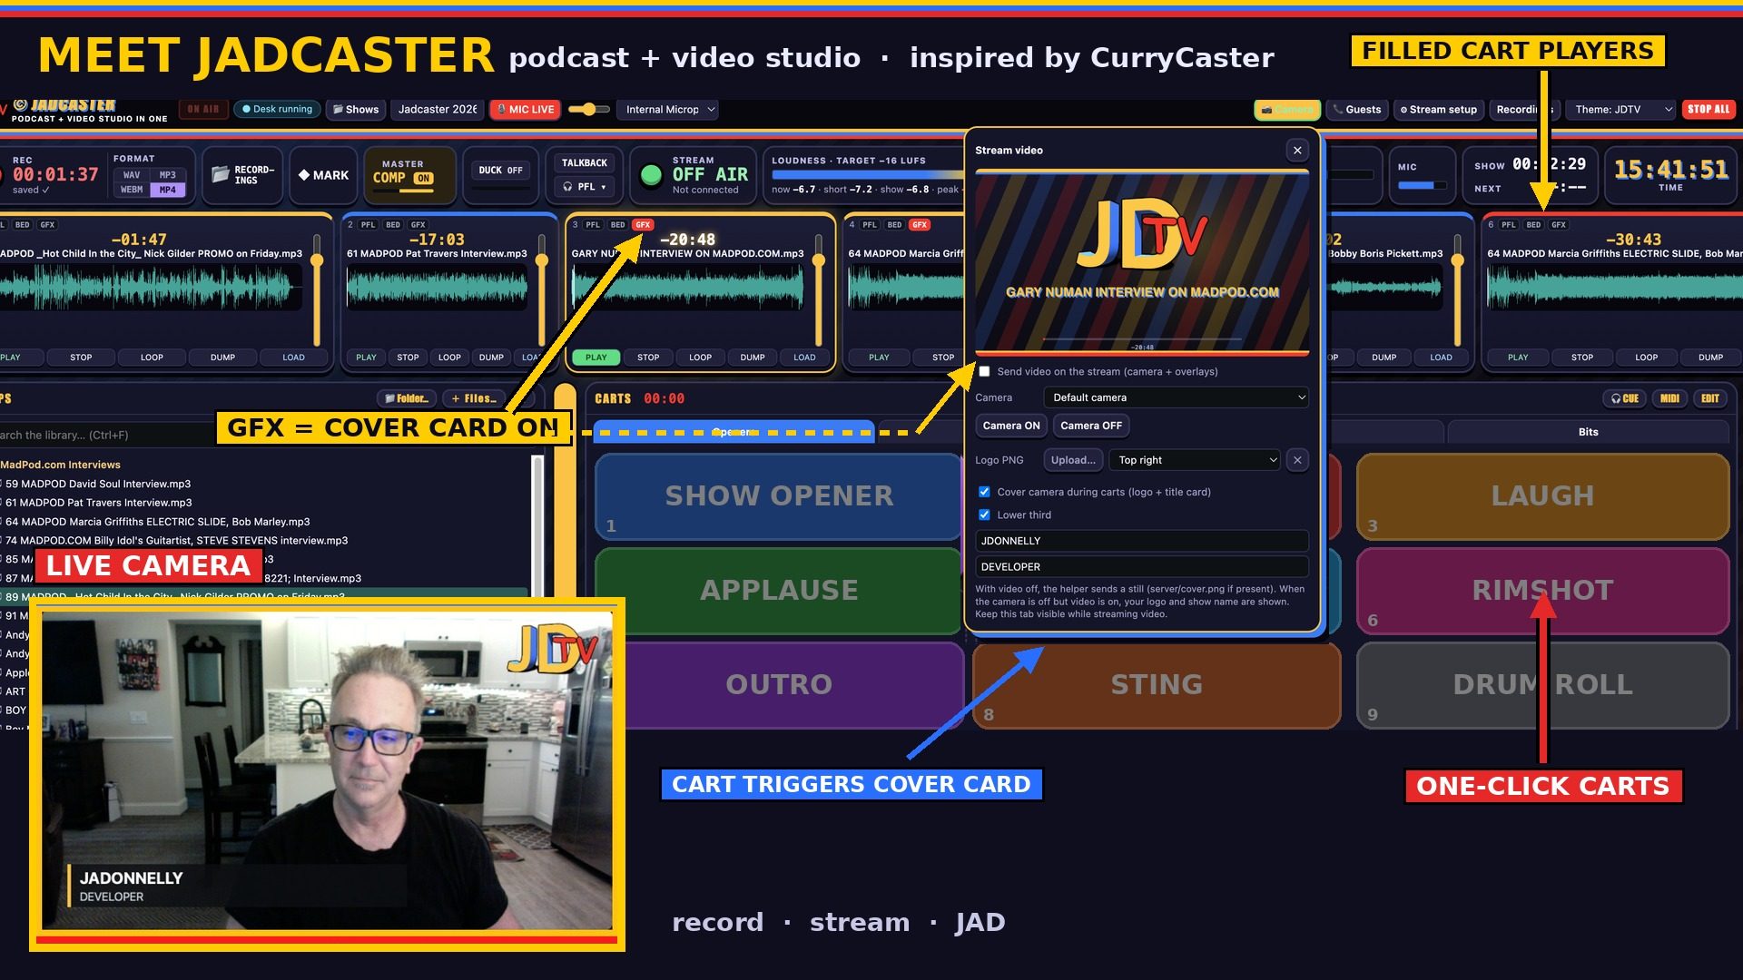The height and width of the screenshot is (980, 1743).
Task: Add Files to the library
Action: coord(474,398)
